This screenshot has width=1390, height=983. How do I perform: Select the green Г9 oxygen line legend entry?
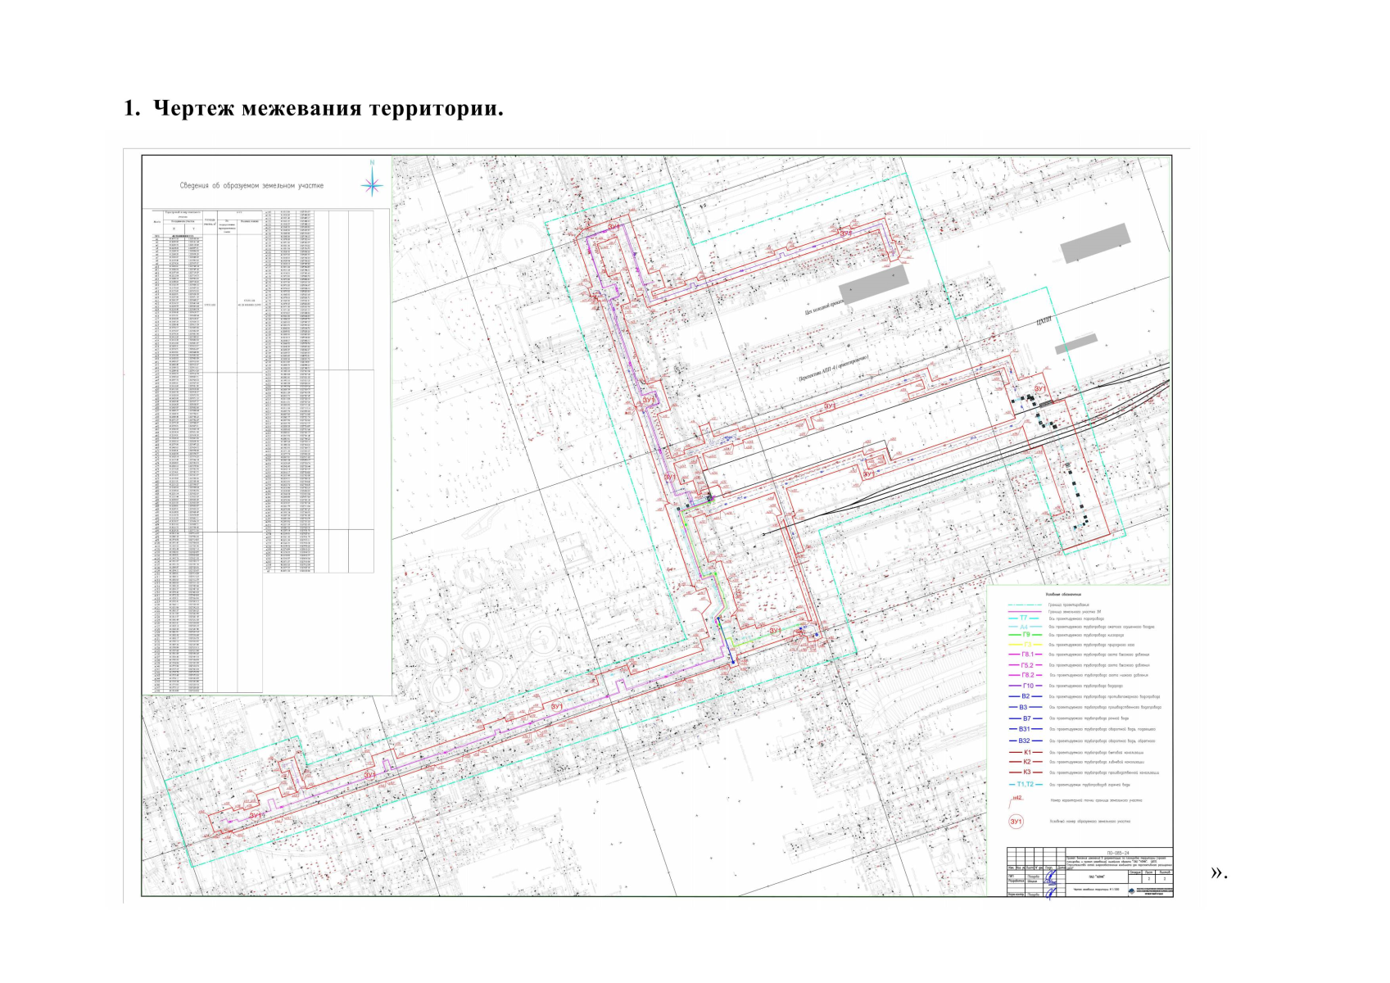coord(1026,634)
